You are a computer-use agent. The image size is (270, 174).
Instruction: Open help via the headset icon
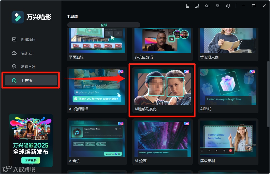[x=228, y=6]
